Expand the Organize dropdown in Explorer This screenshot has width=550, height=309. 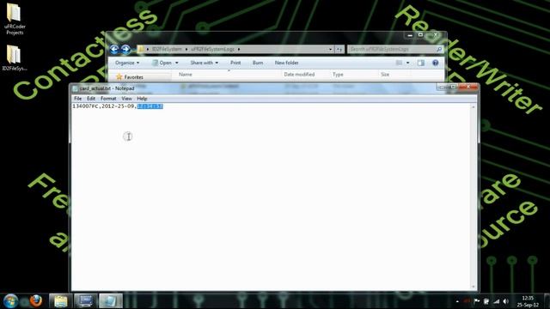(x=127, y=63)
